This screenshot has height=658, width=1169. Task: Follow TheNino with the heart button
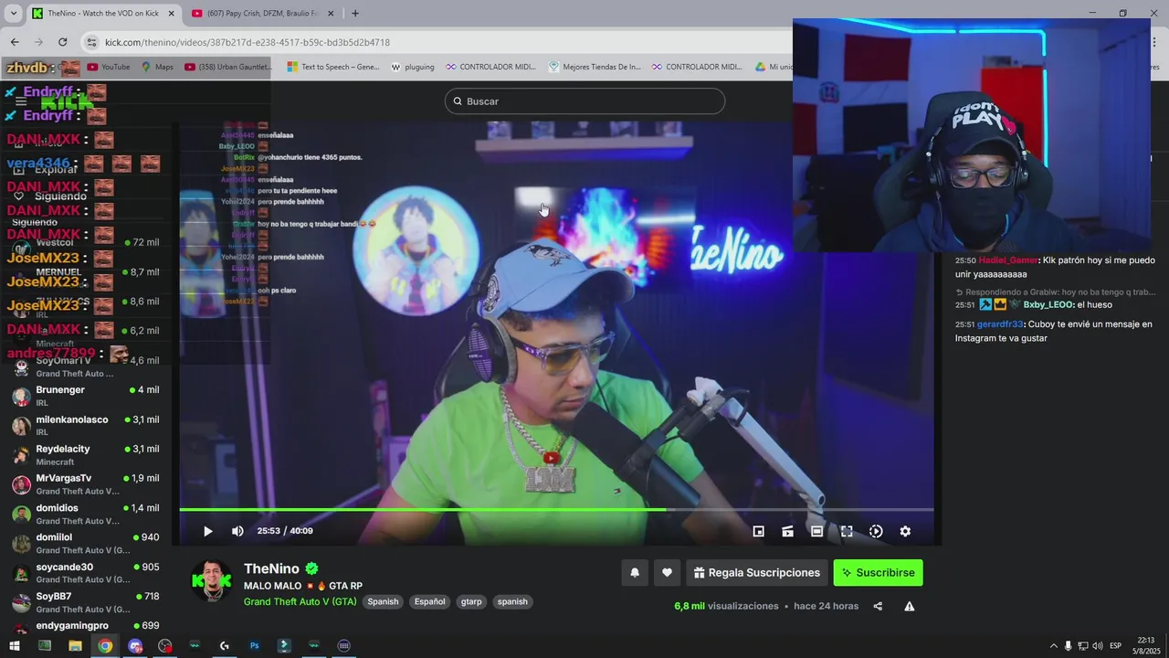[x=667, y=573]
